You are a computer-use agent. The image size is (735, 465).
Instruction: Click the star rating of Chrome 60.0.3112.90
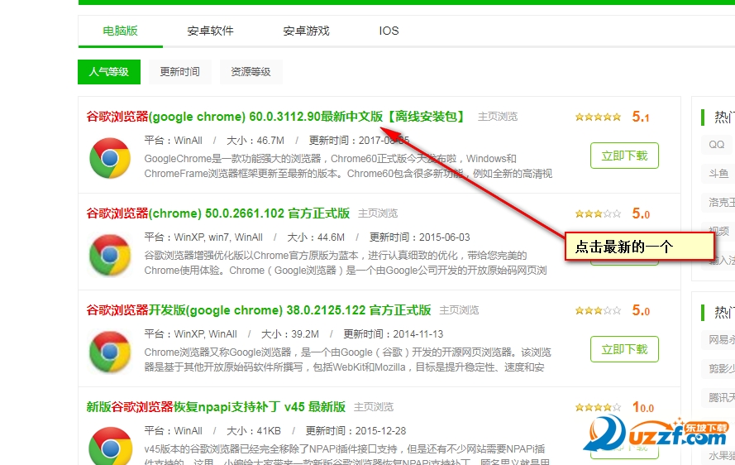pos(598,117)
